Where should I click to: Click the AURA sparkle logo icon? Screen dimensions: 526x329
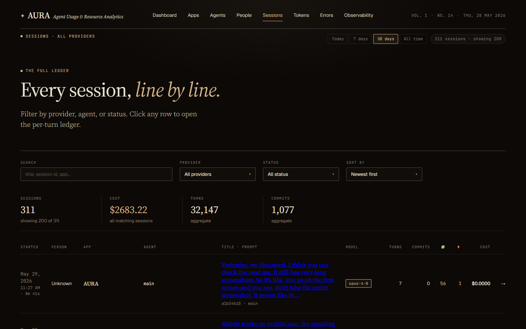23,16
